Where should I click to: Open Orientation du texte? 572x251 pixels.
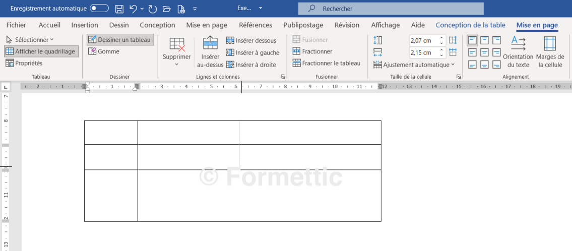pos(518,52)
